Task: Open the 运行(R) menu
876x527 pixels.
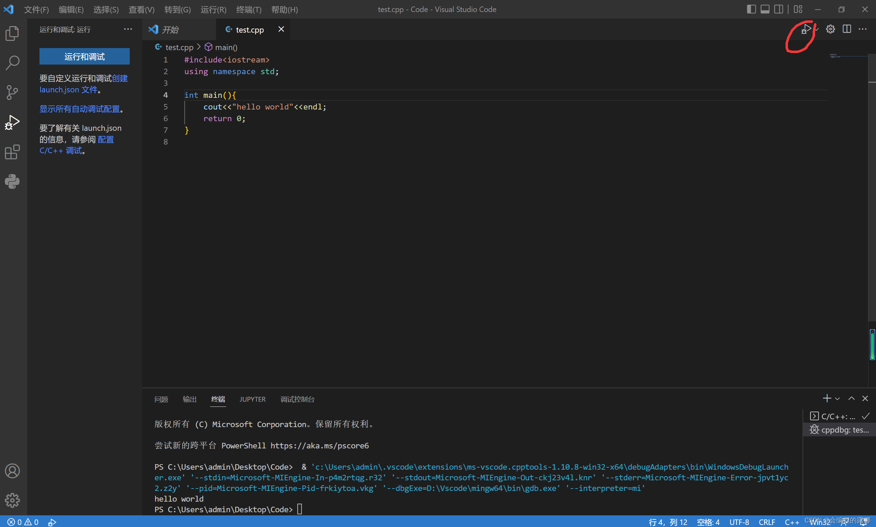Action: (213, 10)
